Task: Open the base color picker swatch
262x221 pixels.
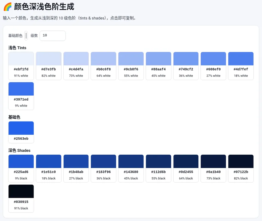Action: (26, 36)
